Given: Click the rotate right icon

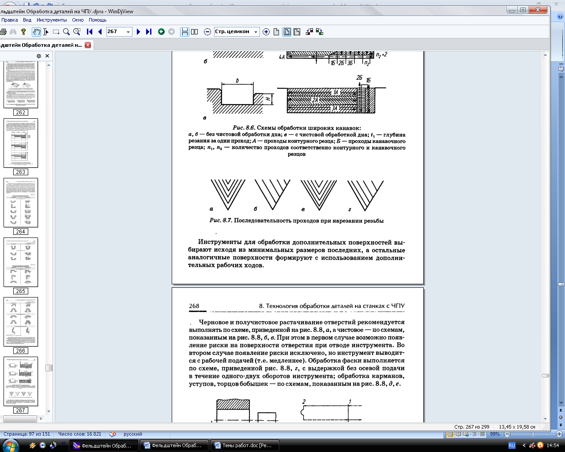Looking at the screenshot, I should 320,32.
